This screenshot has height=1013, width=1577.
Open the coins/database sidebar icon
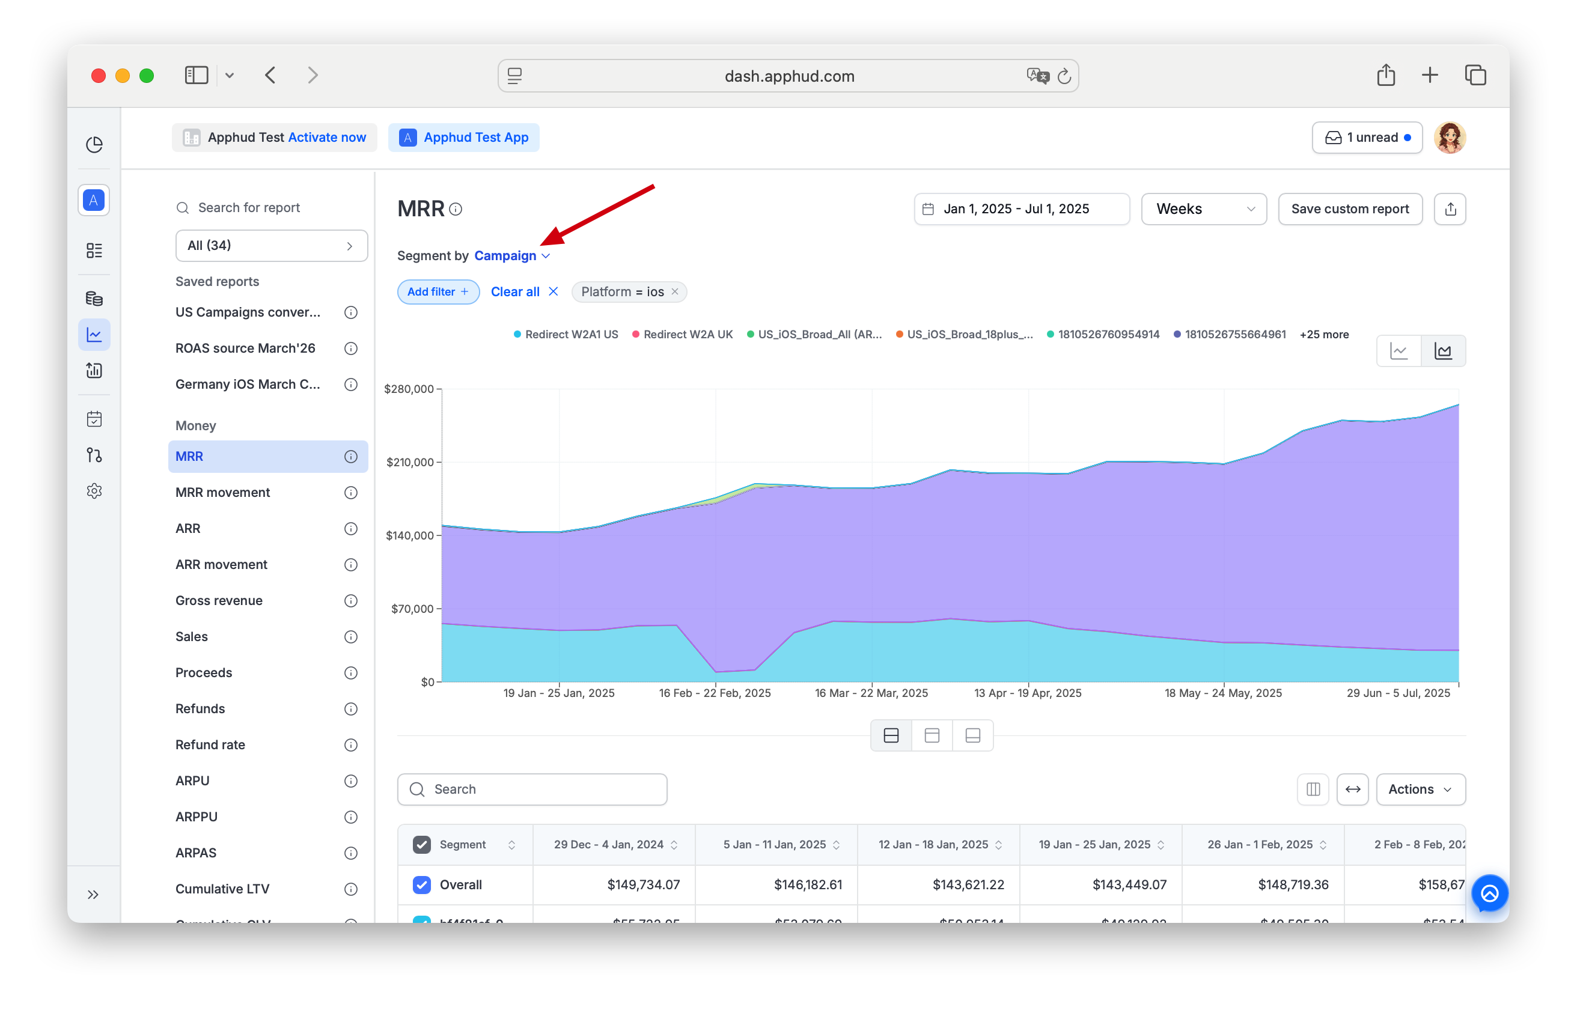click(x=94, y=299)
